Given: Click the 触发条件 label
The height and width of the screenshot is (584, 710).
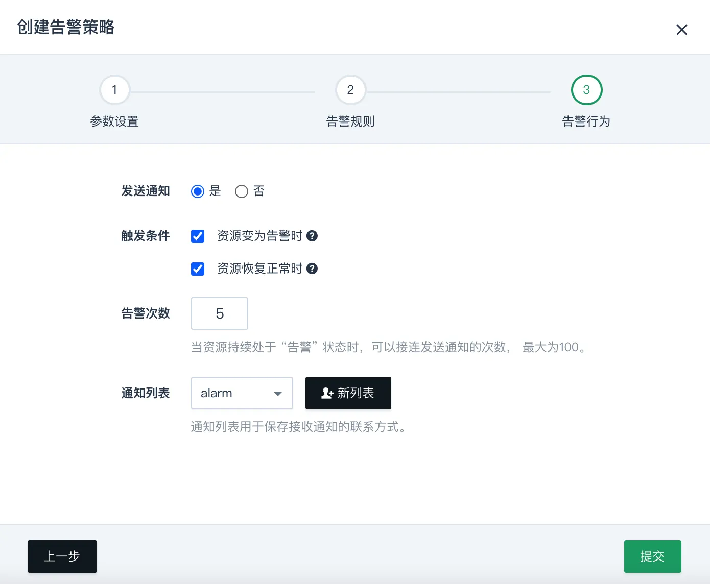Looking at the screenshot, I should (x=146, y=236).
